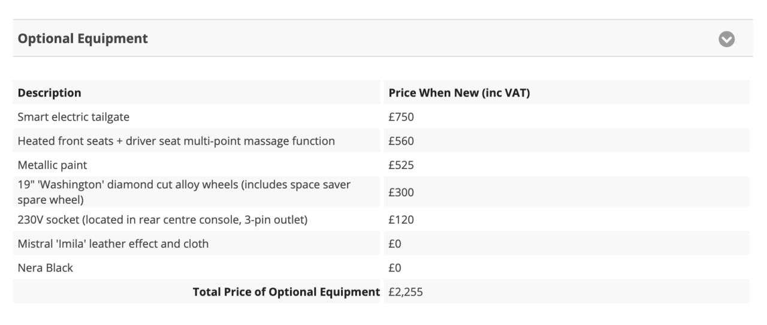The image size is (767, 325).
Task: Collapse the Optional Equipment section chevron
Action: coord(726,39)
